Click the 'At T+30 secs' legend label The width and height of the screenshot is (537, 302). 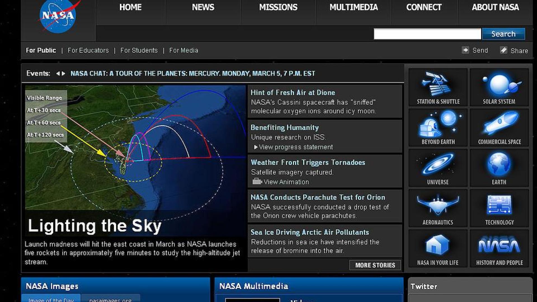[44, 110]
